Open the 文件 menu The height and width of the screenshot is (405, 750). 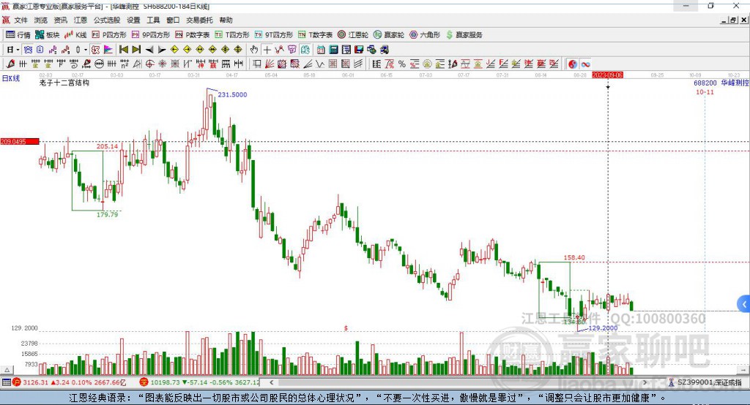point(21,20)
